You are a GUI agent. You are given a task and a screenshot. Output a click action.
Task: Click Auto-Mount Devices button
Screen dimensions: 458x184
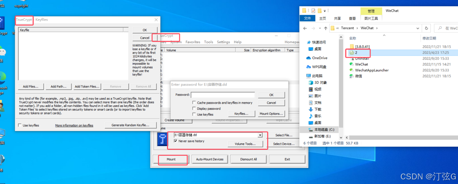click(x=210, y=159)
